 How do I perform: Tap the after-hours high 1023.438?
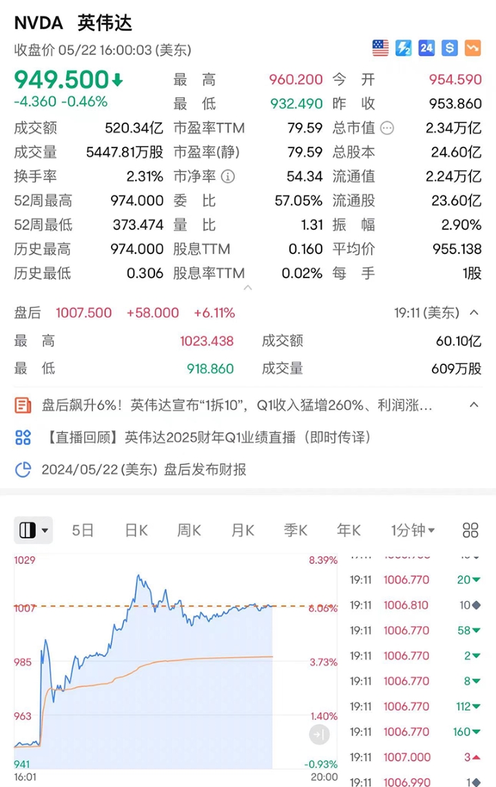(x=207, y=342)
